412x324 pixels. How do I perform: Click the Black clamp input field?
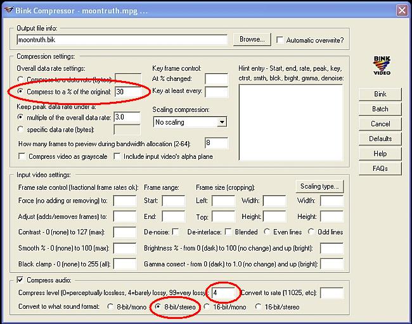pyautogui.click(x=125, y=264)
